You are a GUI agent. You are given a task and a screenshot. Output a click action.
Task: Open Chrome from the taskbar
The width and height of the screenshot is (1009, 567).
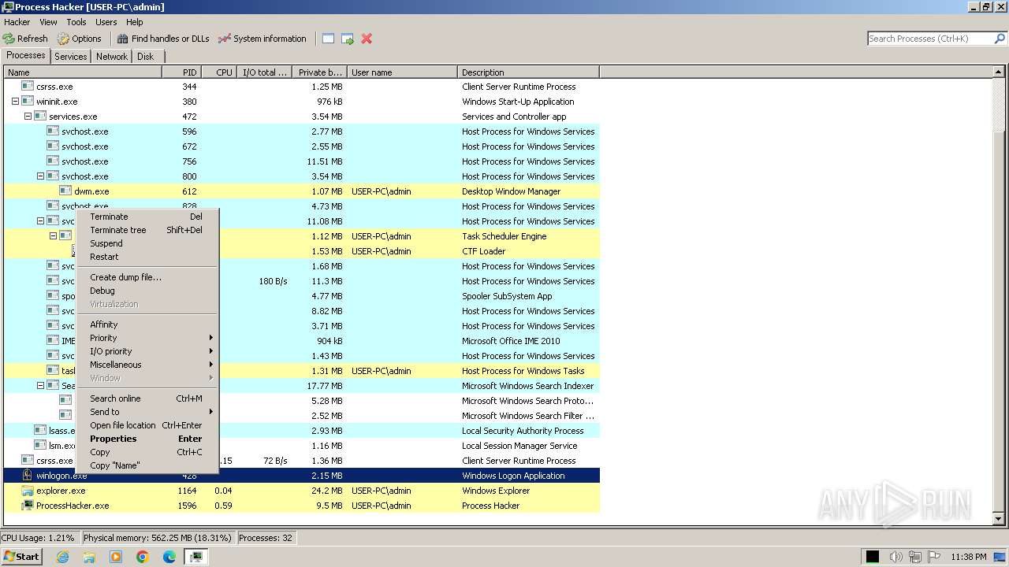click(143, 557)
